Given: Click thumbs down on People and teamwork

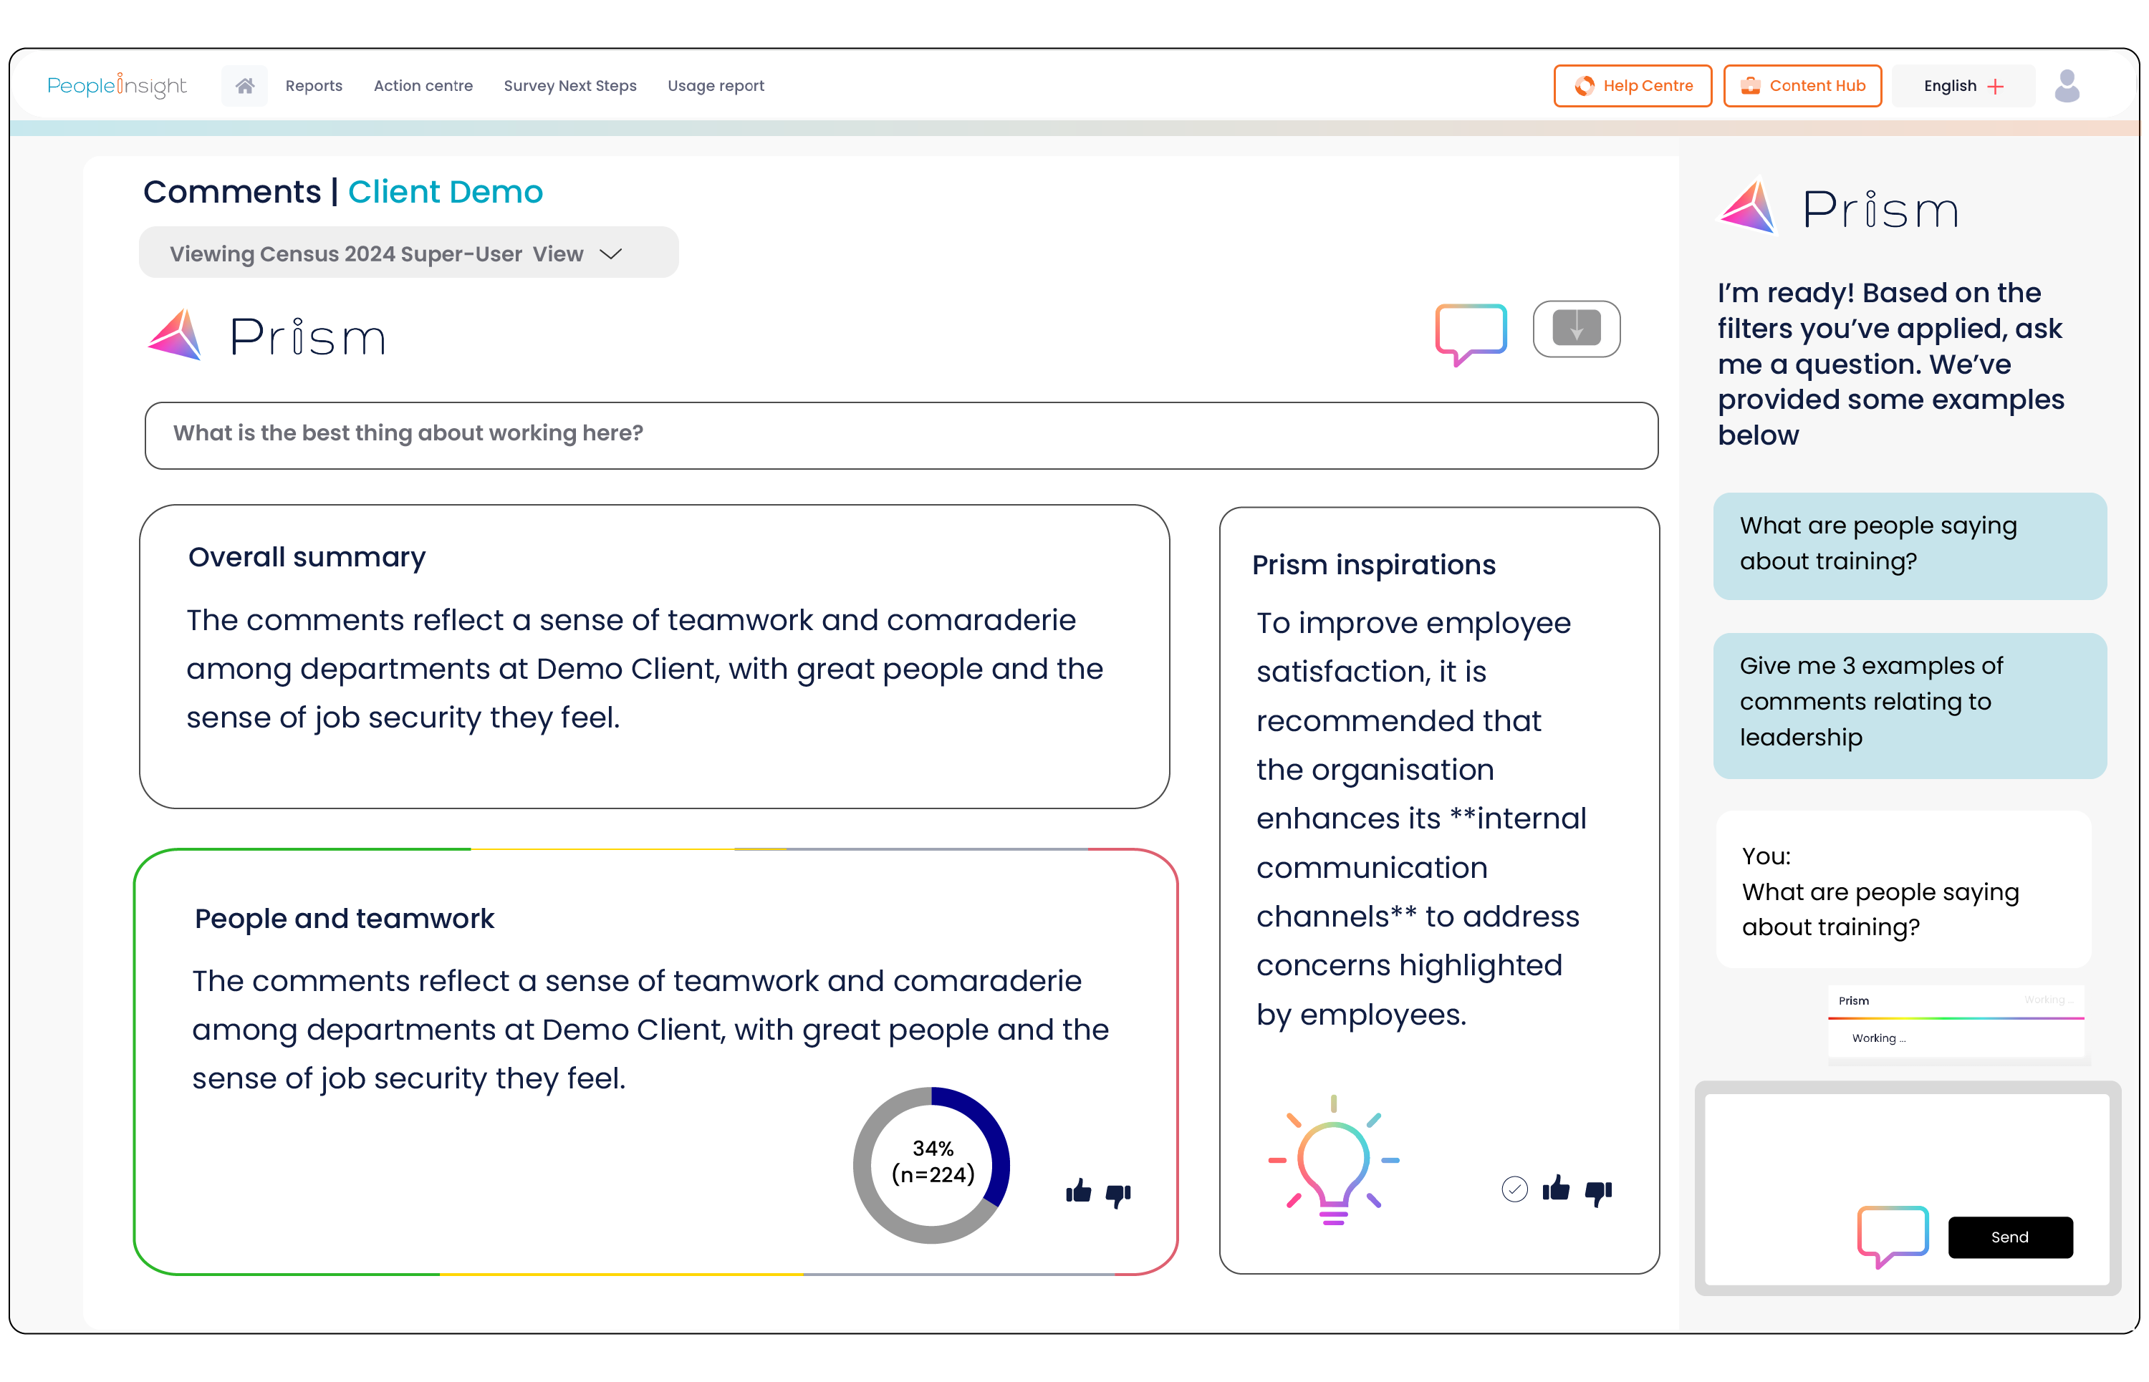Looking at the screenshot, I should pos(1117,1193).
